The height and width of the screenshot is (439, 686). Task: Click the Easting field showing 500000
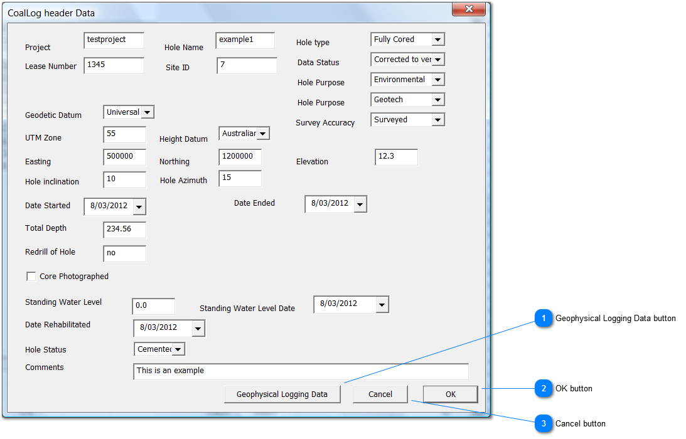[x=124, y=157]
